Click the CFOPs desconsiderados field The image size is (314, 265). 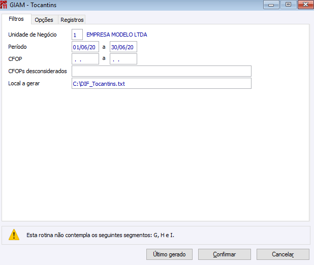pos(162,71)
